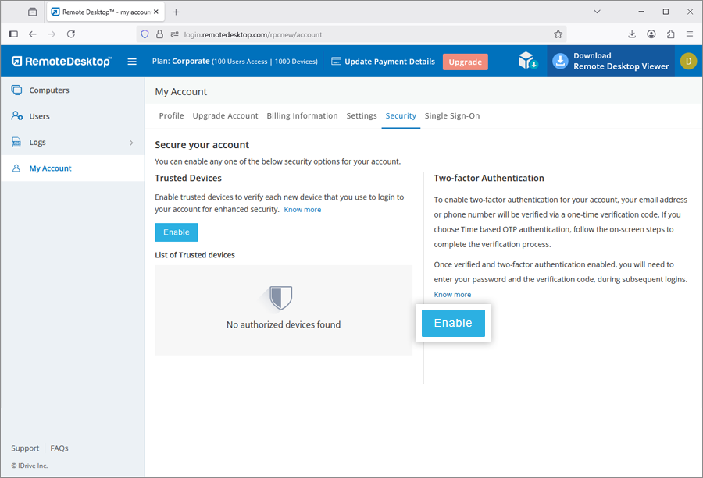Screen dimensions: 703x478
Task: Open Users in the sidebar
Action: (39, 116)
